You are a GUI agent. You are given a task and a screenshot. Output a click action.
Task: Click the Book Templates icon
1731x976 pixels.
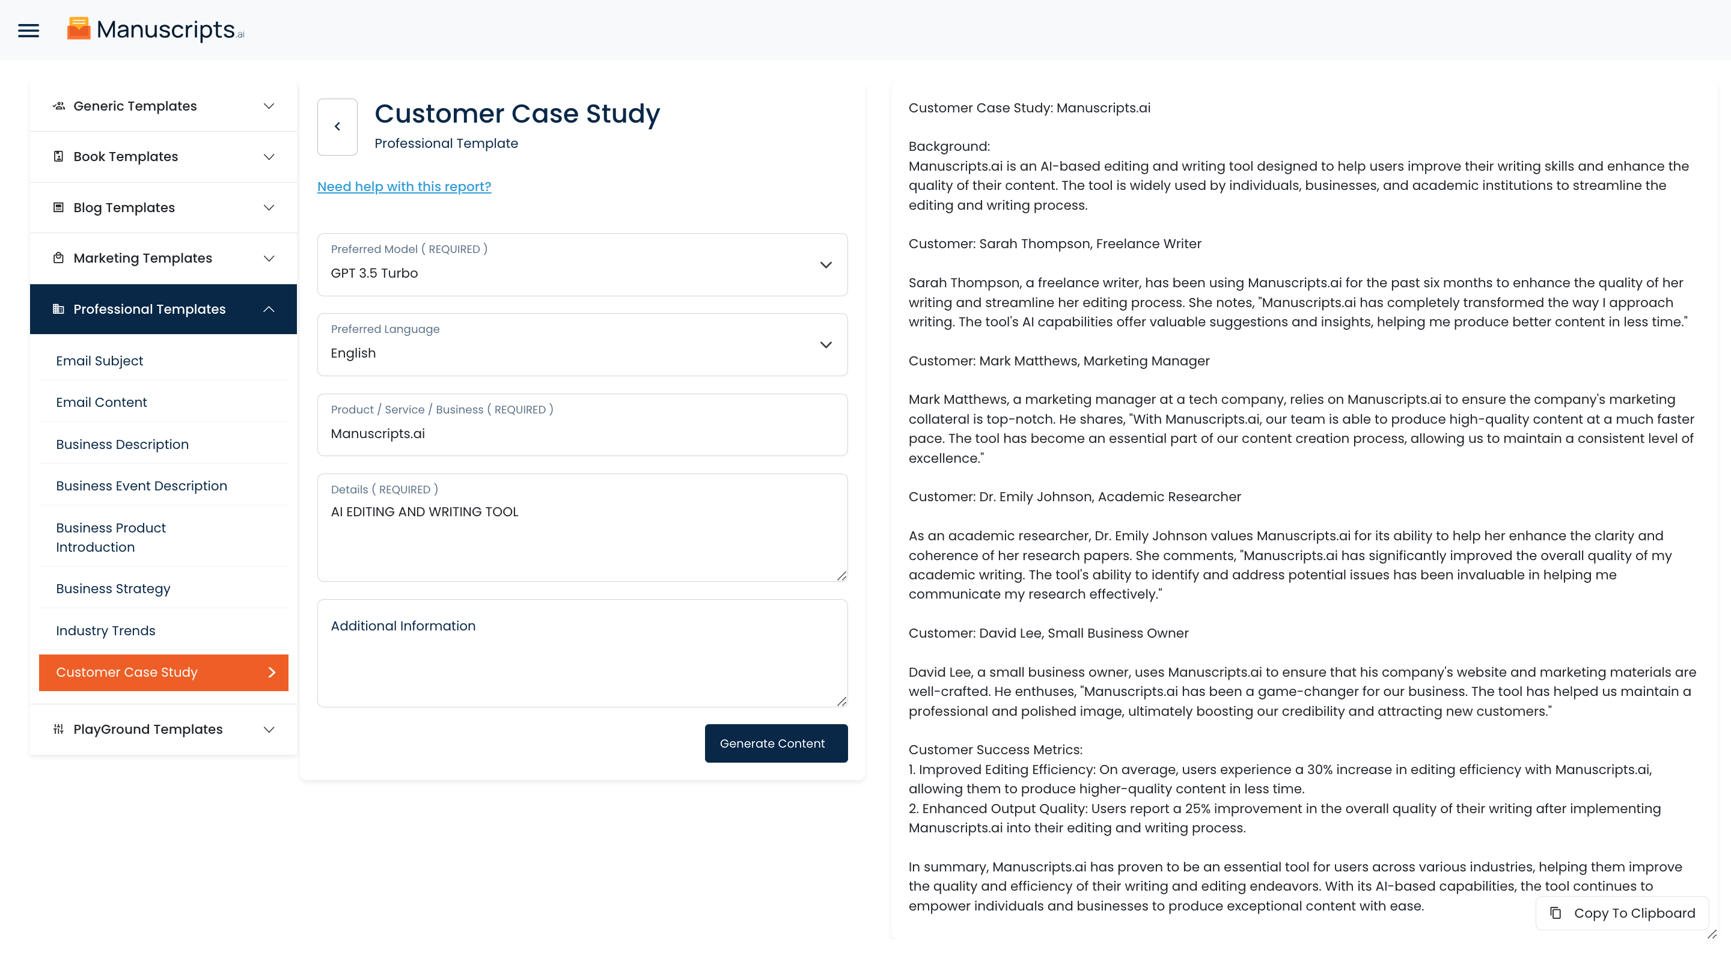(58, 156)
